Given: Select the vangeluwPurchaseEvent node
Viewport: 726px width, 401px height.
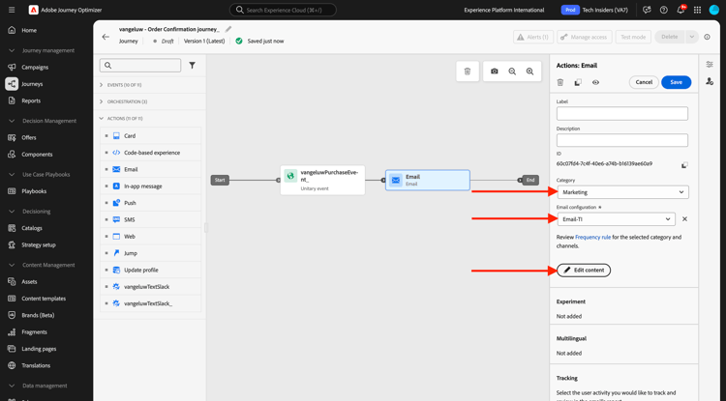Looking at the screenshot, I should point(322,180).
